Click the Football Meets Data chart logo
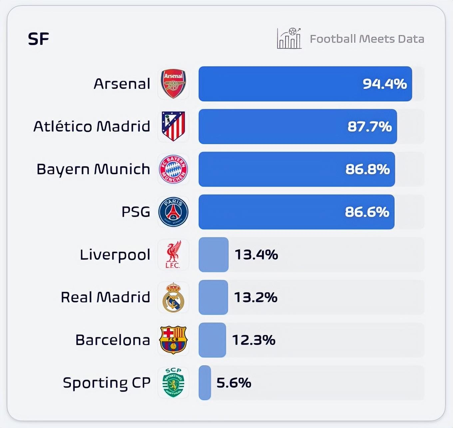Viewport: 453px width, 428px height. click(289, 39)
